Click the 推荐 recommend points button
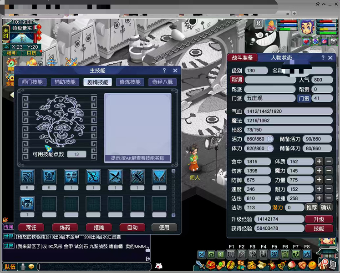340x273 pixels. 311,207
